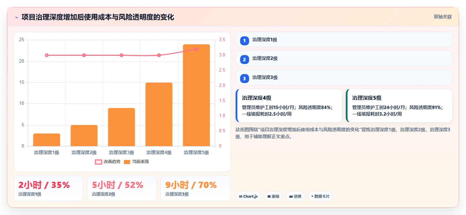The height and width of the screenshot is (215, 466).
Task: Open the 治理深度5级 detail card
Action: click(399, 106)
